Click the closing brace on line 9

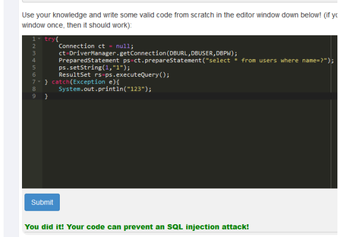click(46, 96)
